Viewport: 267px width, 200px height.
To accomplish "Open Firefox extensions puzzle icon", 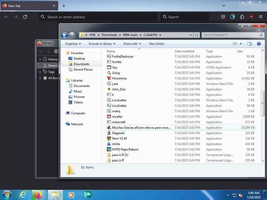I will coord(242,17).
